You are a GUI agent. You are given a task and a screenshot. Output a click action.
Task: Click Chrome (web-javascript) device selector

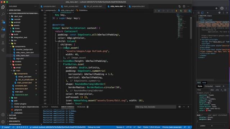(x=172, y=127)
